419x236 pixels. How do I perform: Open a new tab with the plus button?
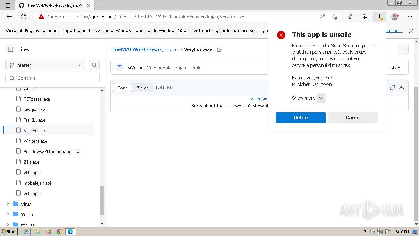(100, 5)
